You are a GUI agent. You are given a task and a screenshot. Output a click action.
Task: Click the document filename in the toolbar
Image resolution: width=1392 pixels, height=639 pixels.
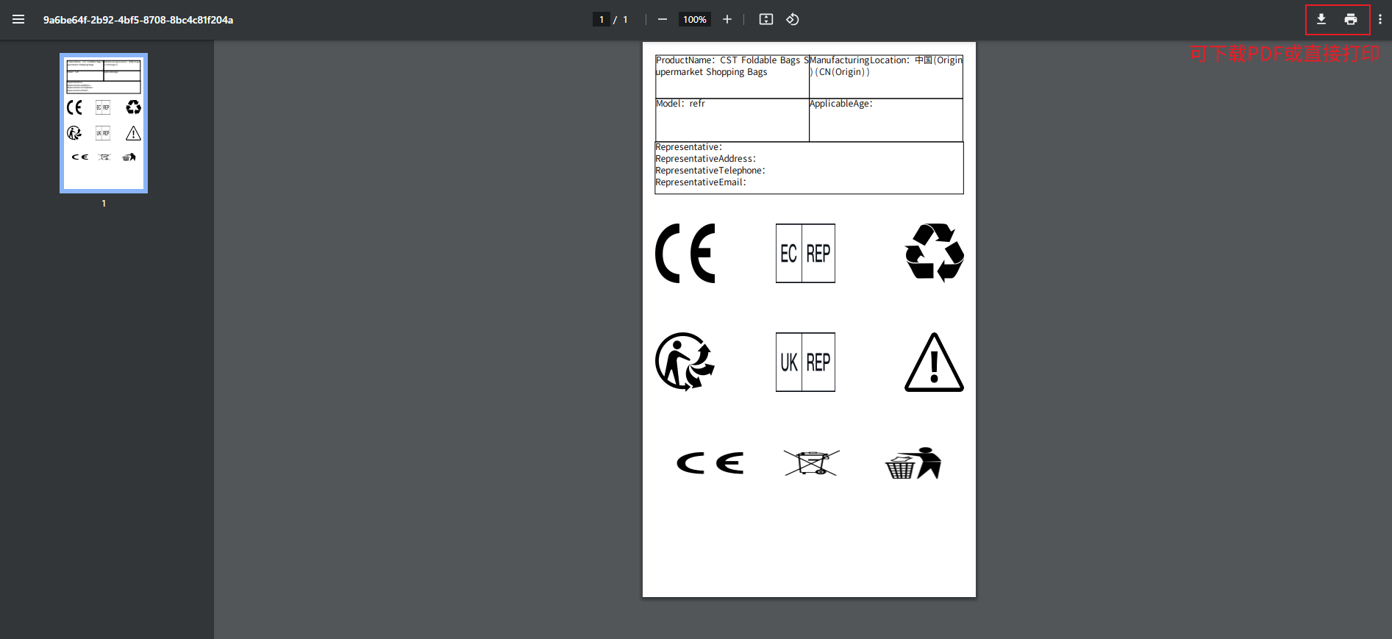pos(138,20)
